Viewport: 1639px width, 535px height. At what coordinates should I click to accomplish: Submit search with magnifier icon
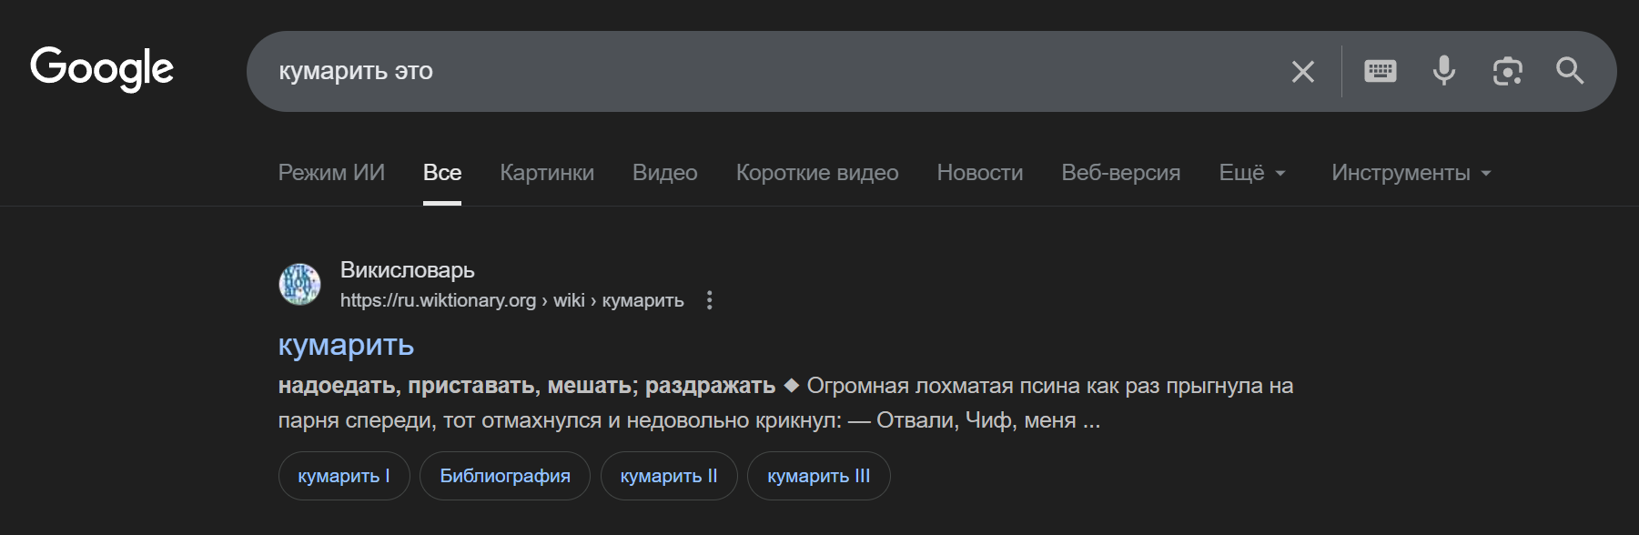1570,71
